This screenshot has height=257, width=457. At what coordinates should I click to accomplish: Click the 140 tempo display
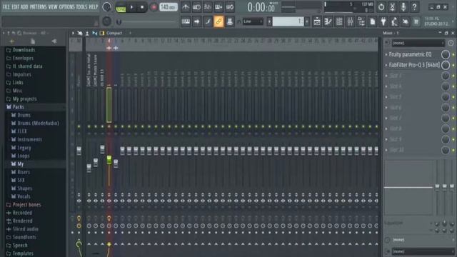[169, 7]
